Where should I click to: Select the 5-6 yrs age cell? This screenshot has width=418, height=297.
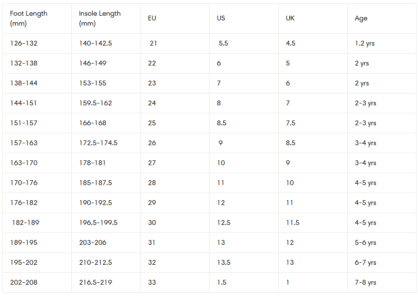click(365, 242)
